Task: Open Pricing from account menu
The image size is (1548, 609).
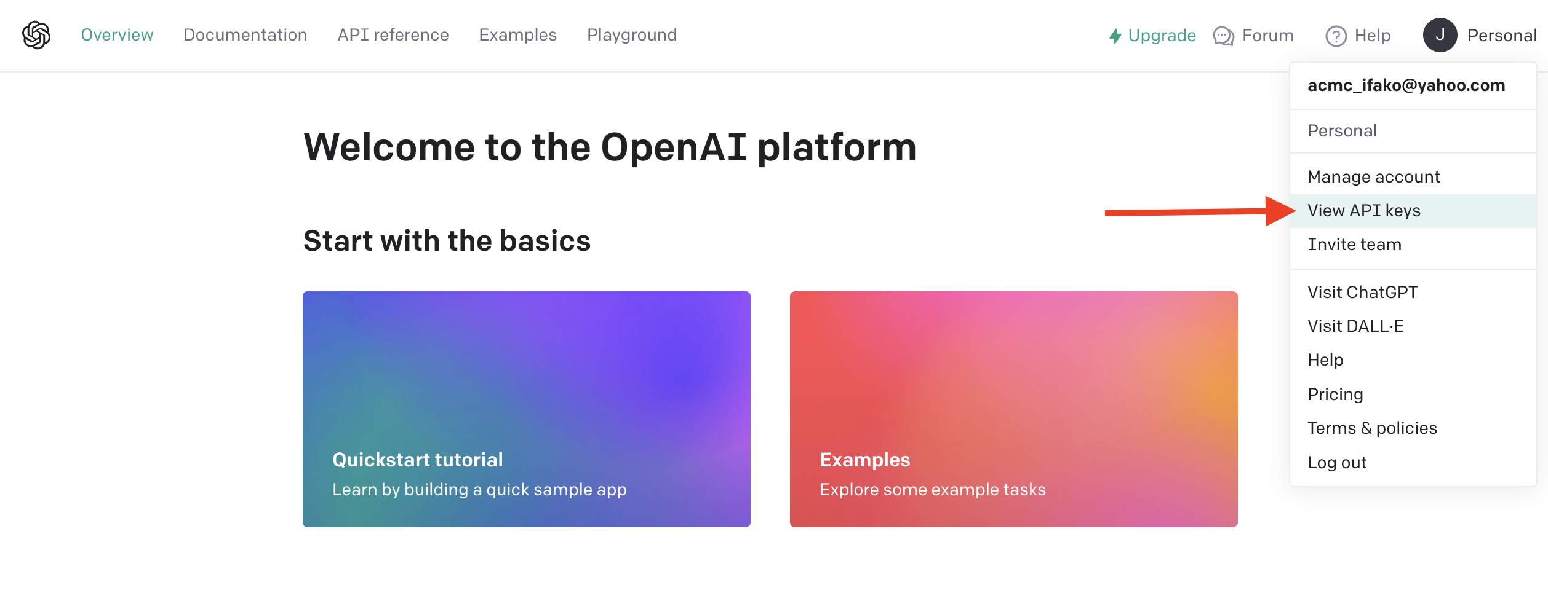Action: 1413,395
